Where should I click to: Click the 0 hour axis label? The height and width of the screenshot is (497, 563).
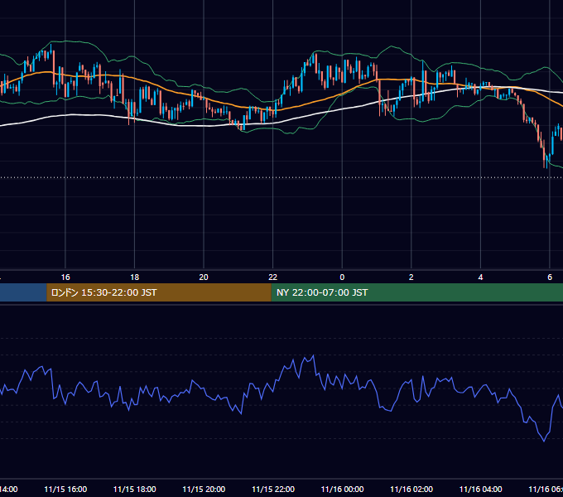pos(342,277)
